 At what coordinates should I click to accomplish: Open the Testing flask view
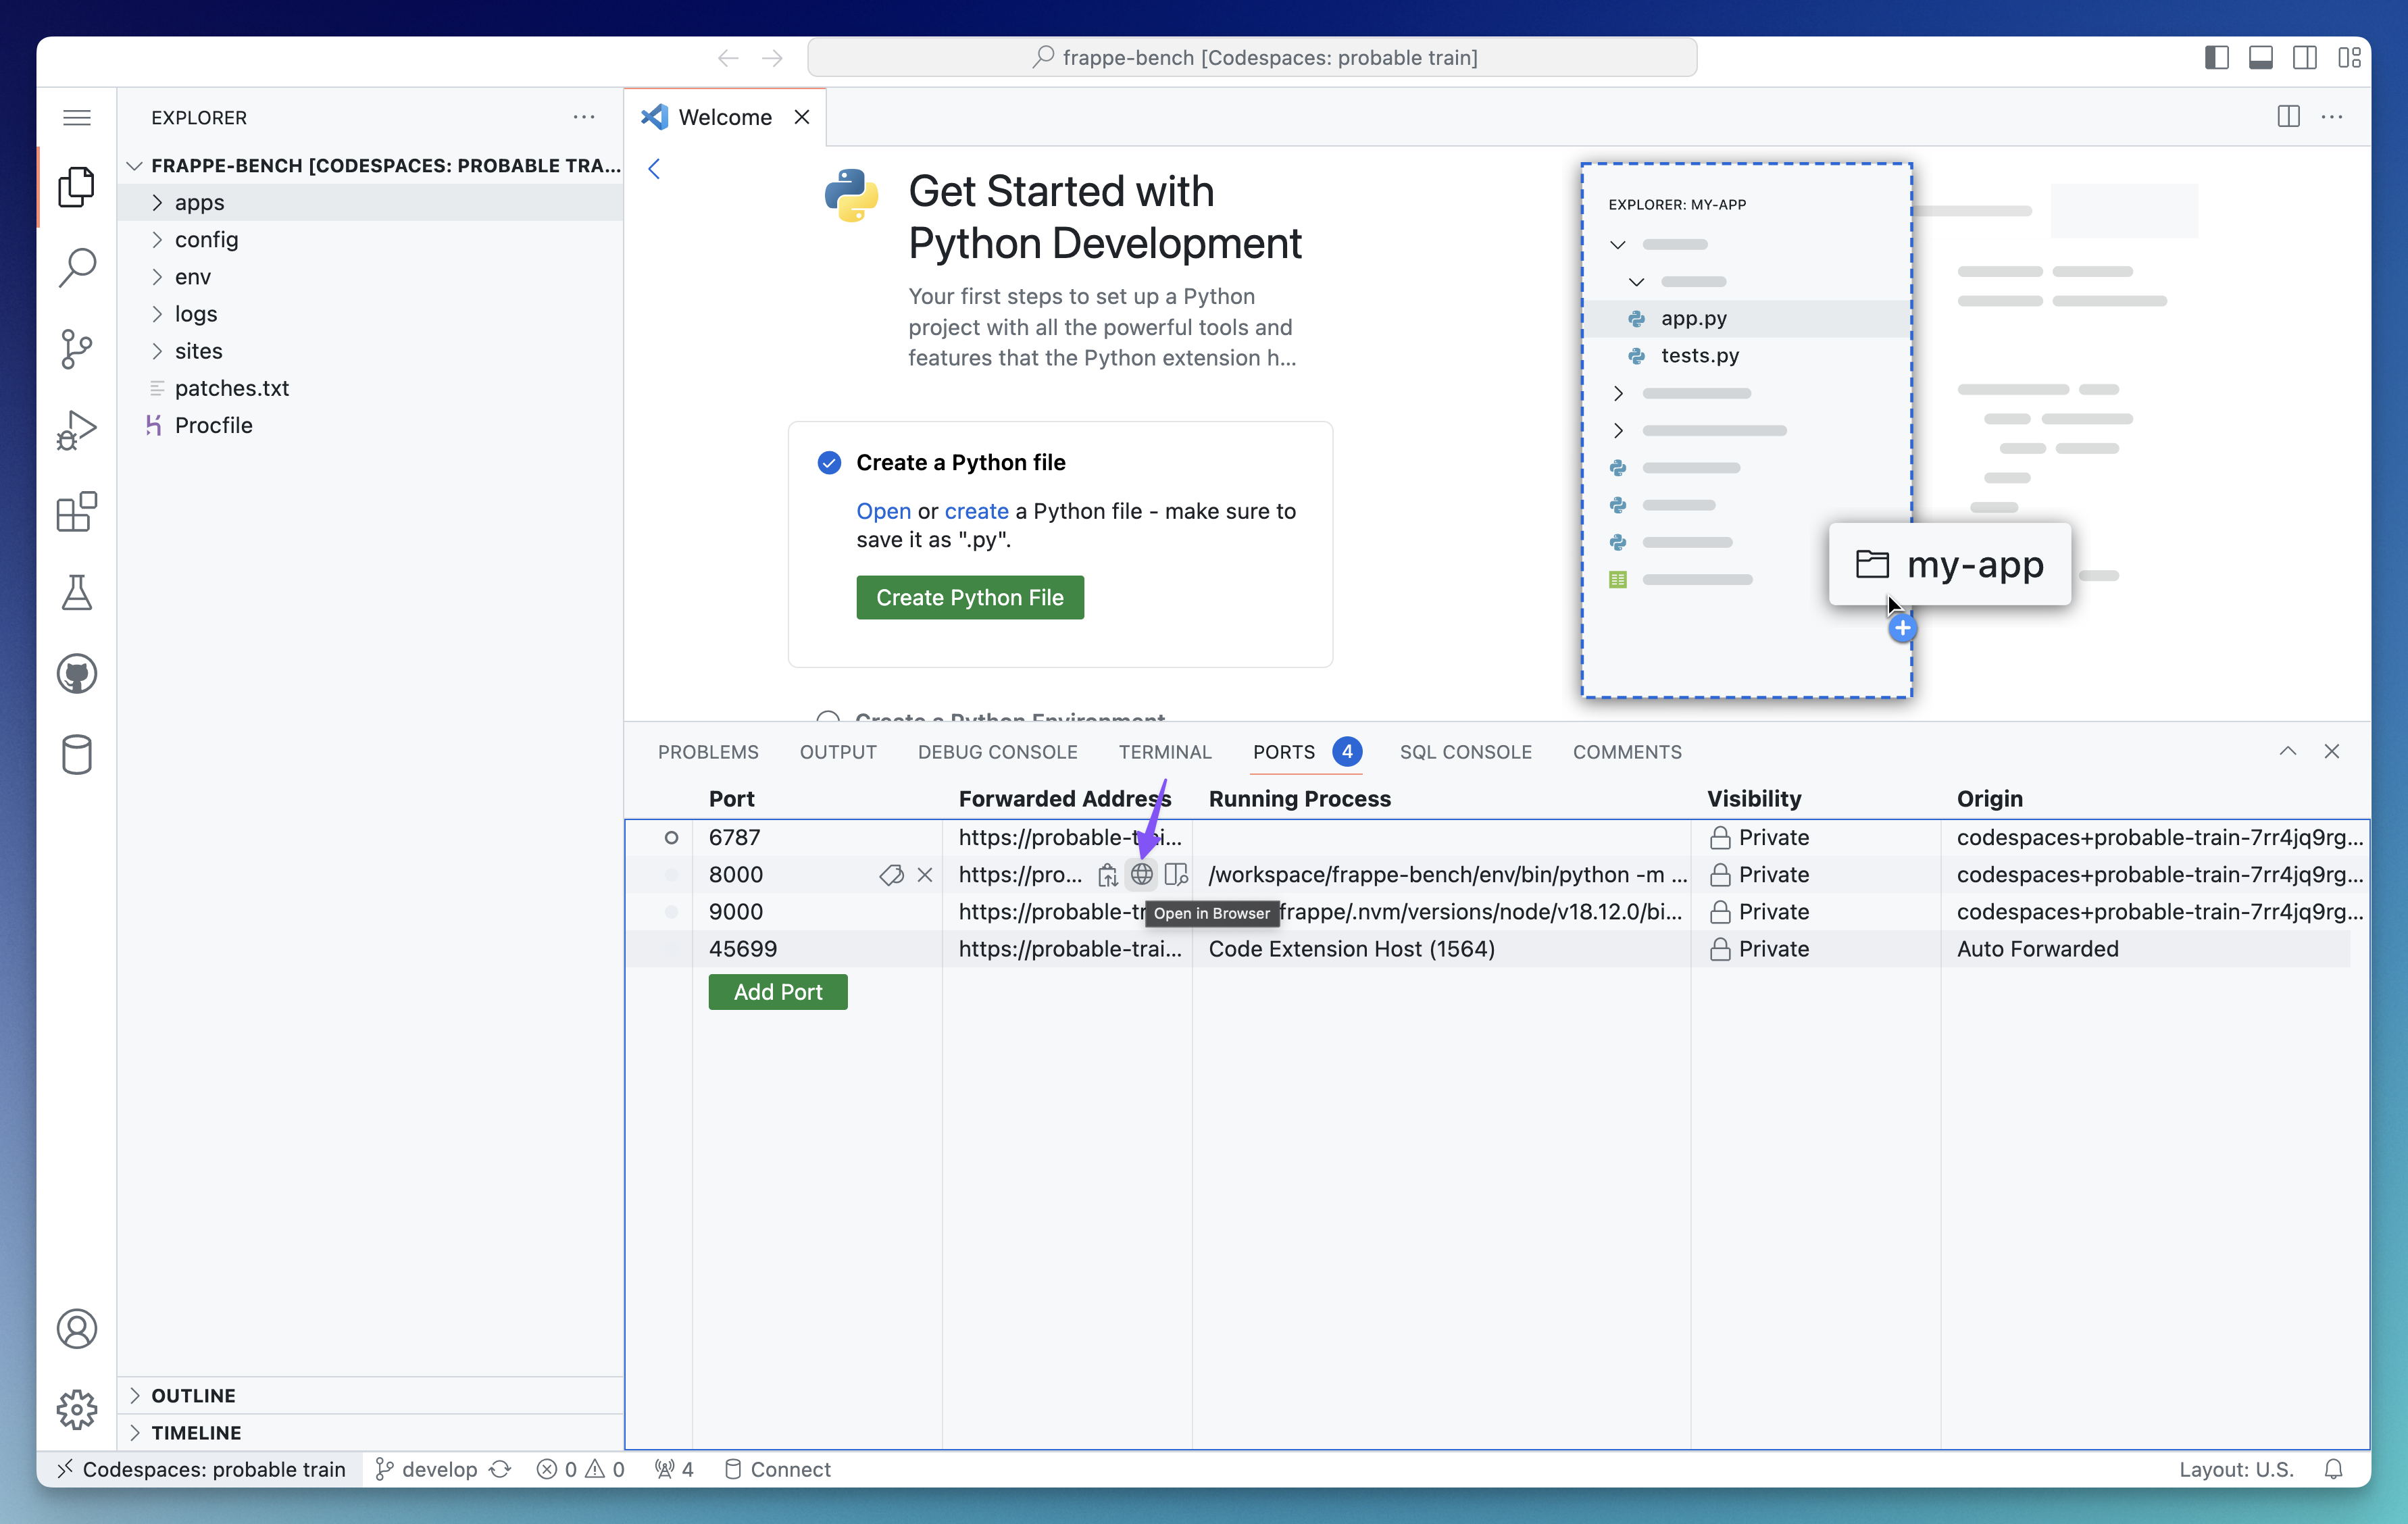coord(77,593)
